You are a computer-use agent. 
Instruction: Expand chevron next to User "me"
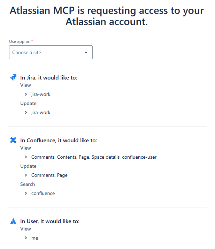coord(26,238)
